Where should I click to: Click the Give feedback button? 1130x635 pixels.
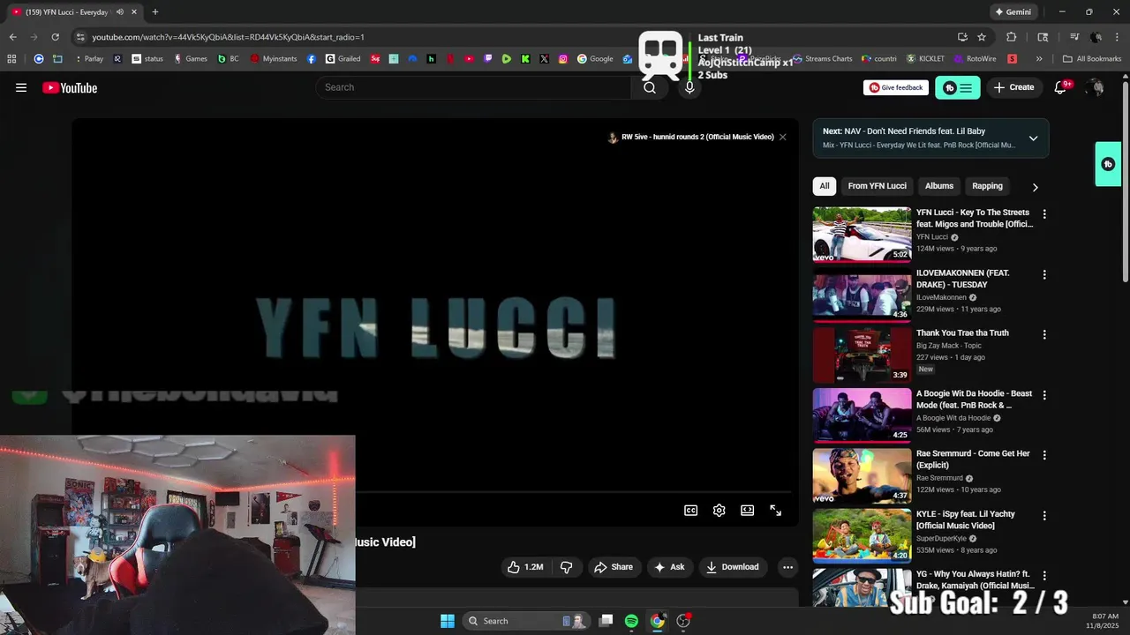[896, 87]
